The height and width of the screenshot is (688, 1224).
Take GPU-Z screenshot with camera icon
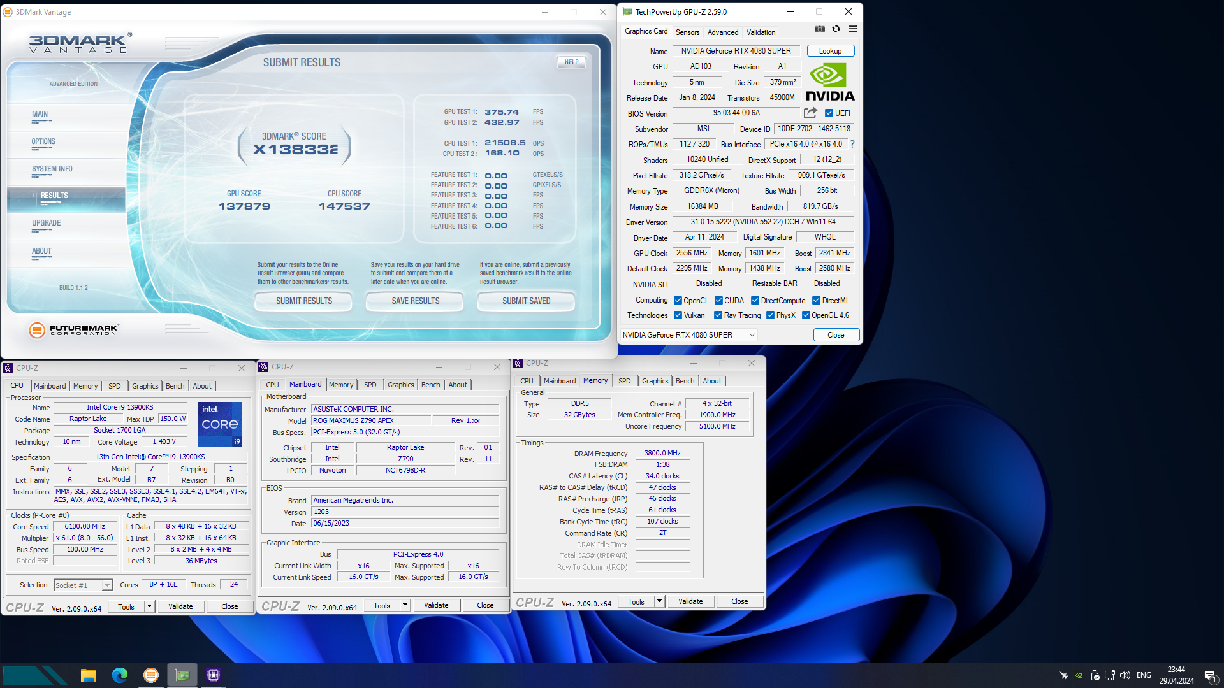coord(820,29)
